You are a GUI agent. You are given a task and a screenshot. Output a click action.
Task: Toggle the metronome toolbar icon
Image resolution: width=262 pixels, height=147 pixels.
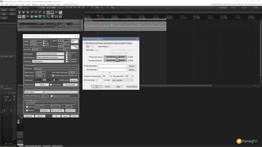[44, 12]
